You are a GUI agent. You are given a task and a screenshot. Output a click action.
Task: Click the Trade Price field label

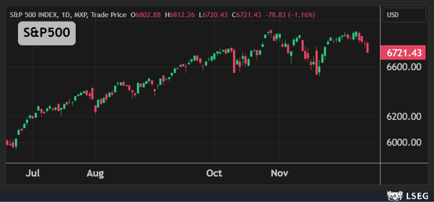[x=109, y=15]
